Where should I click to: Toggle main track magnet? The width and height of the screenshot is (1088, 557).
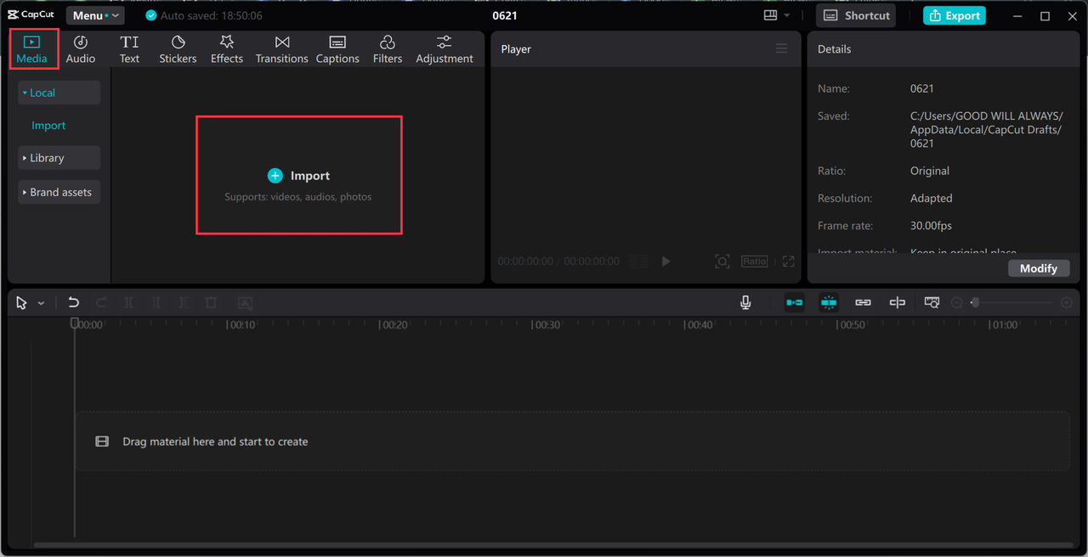click(794, 302)
